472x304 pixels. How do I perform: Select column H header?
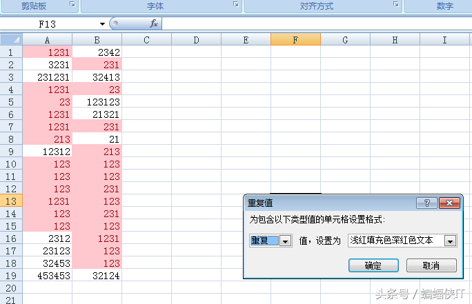pos(395,40)
